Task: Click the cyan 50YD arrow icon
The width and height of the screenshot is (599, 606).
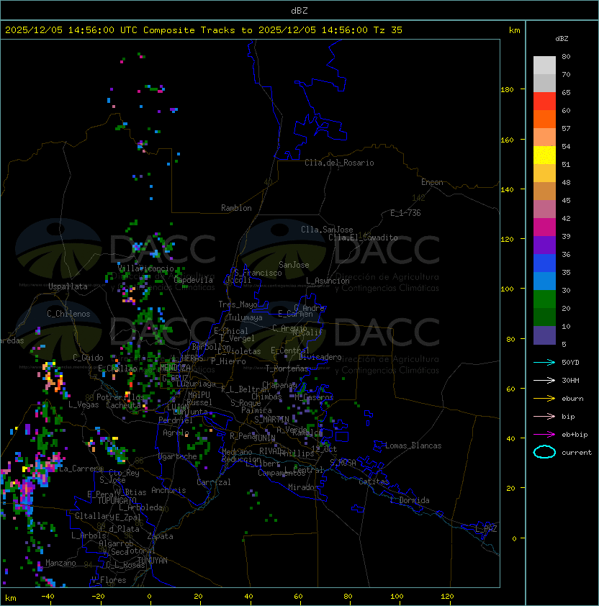Action: [544, 362]
